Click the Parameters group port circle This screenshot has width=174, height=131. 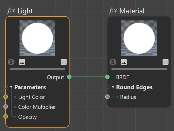(6, 87)
